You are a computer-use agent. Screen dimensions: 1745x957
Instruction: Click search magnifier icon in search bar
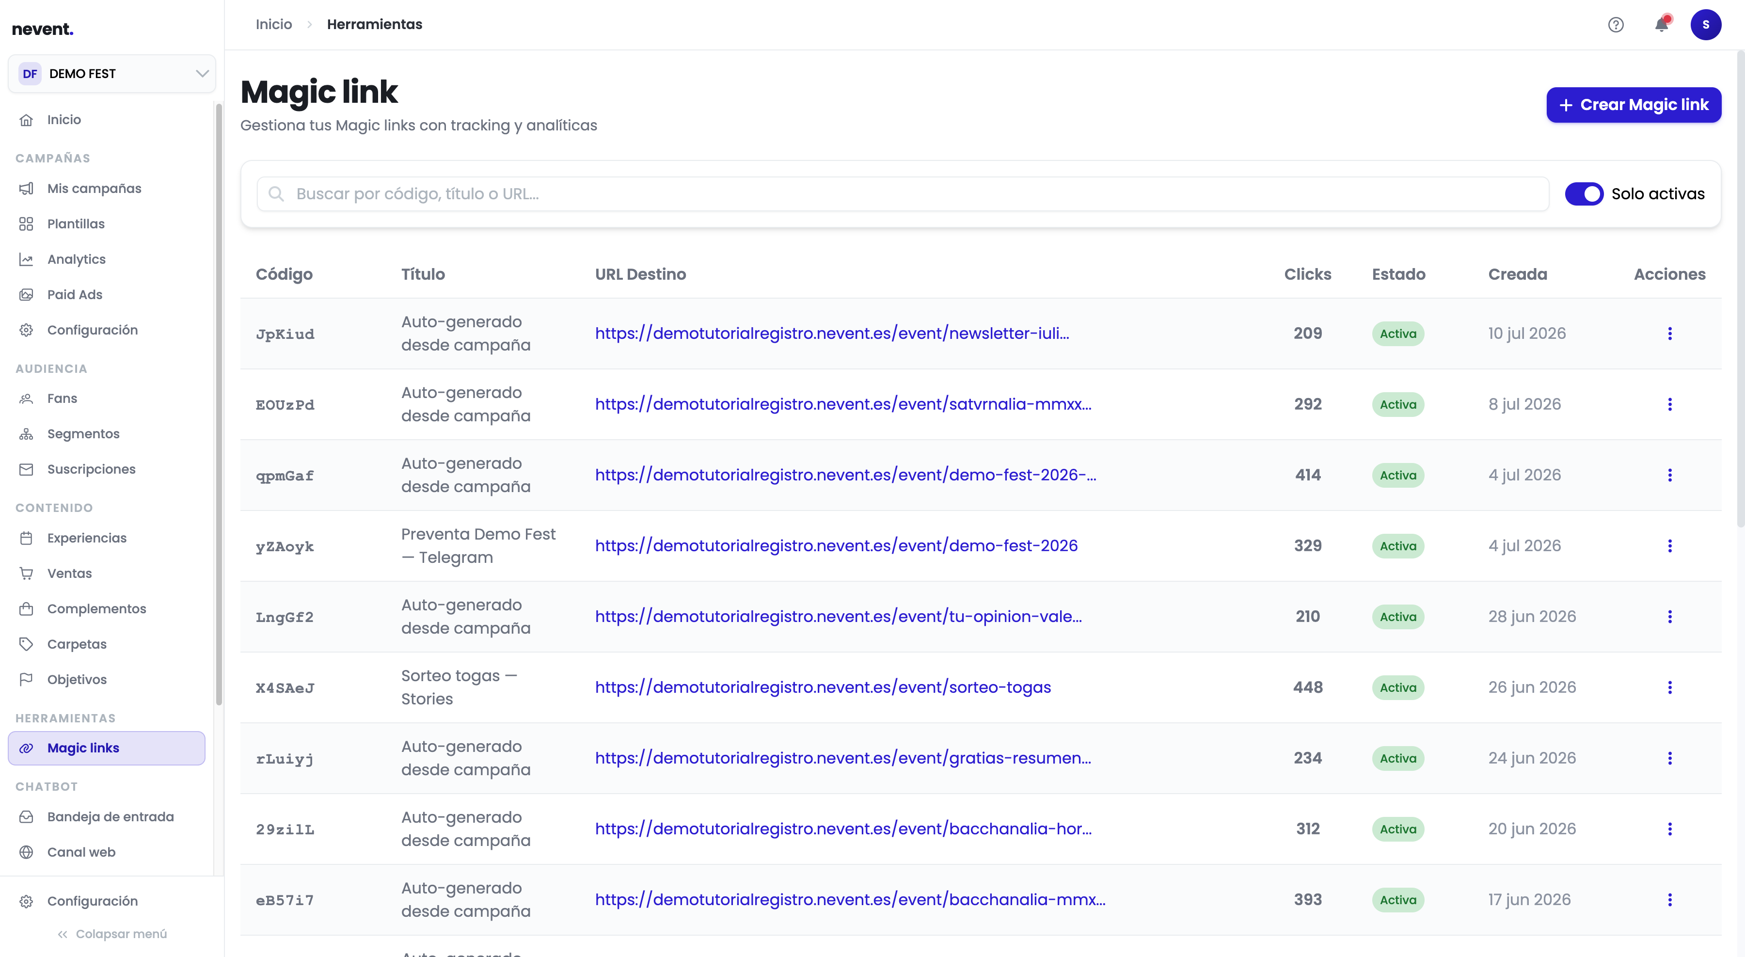276,194
